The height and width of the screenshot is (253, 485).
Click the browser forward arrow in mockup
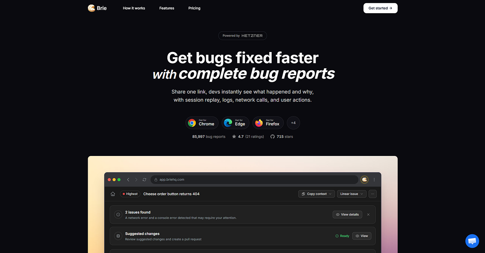coord(136,180)
